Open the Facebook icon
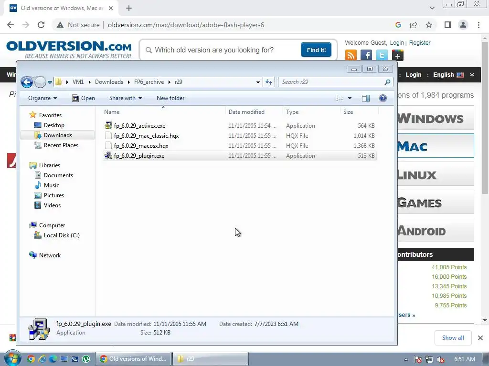Viewport: 489px width, 366px height. (x=366, y=55)
